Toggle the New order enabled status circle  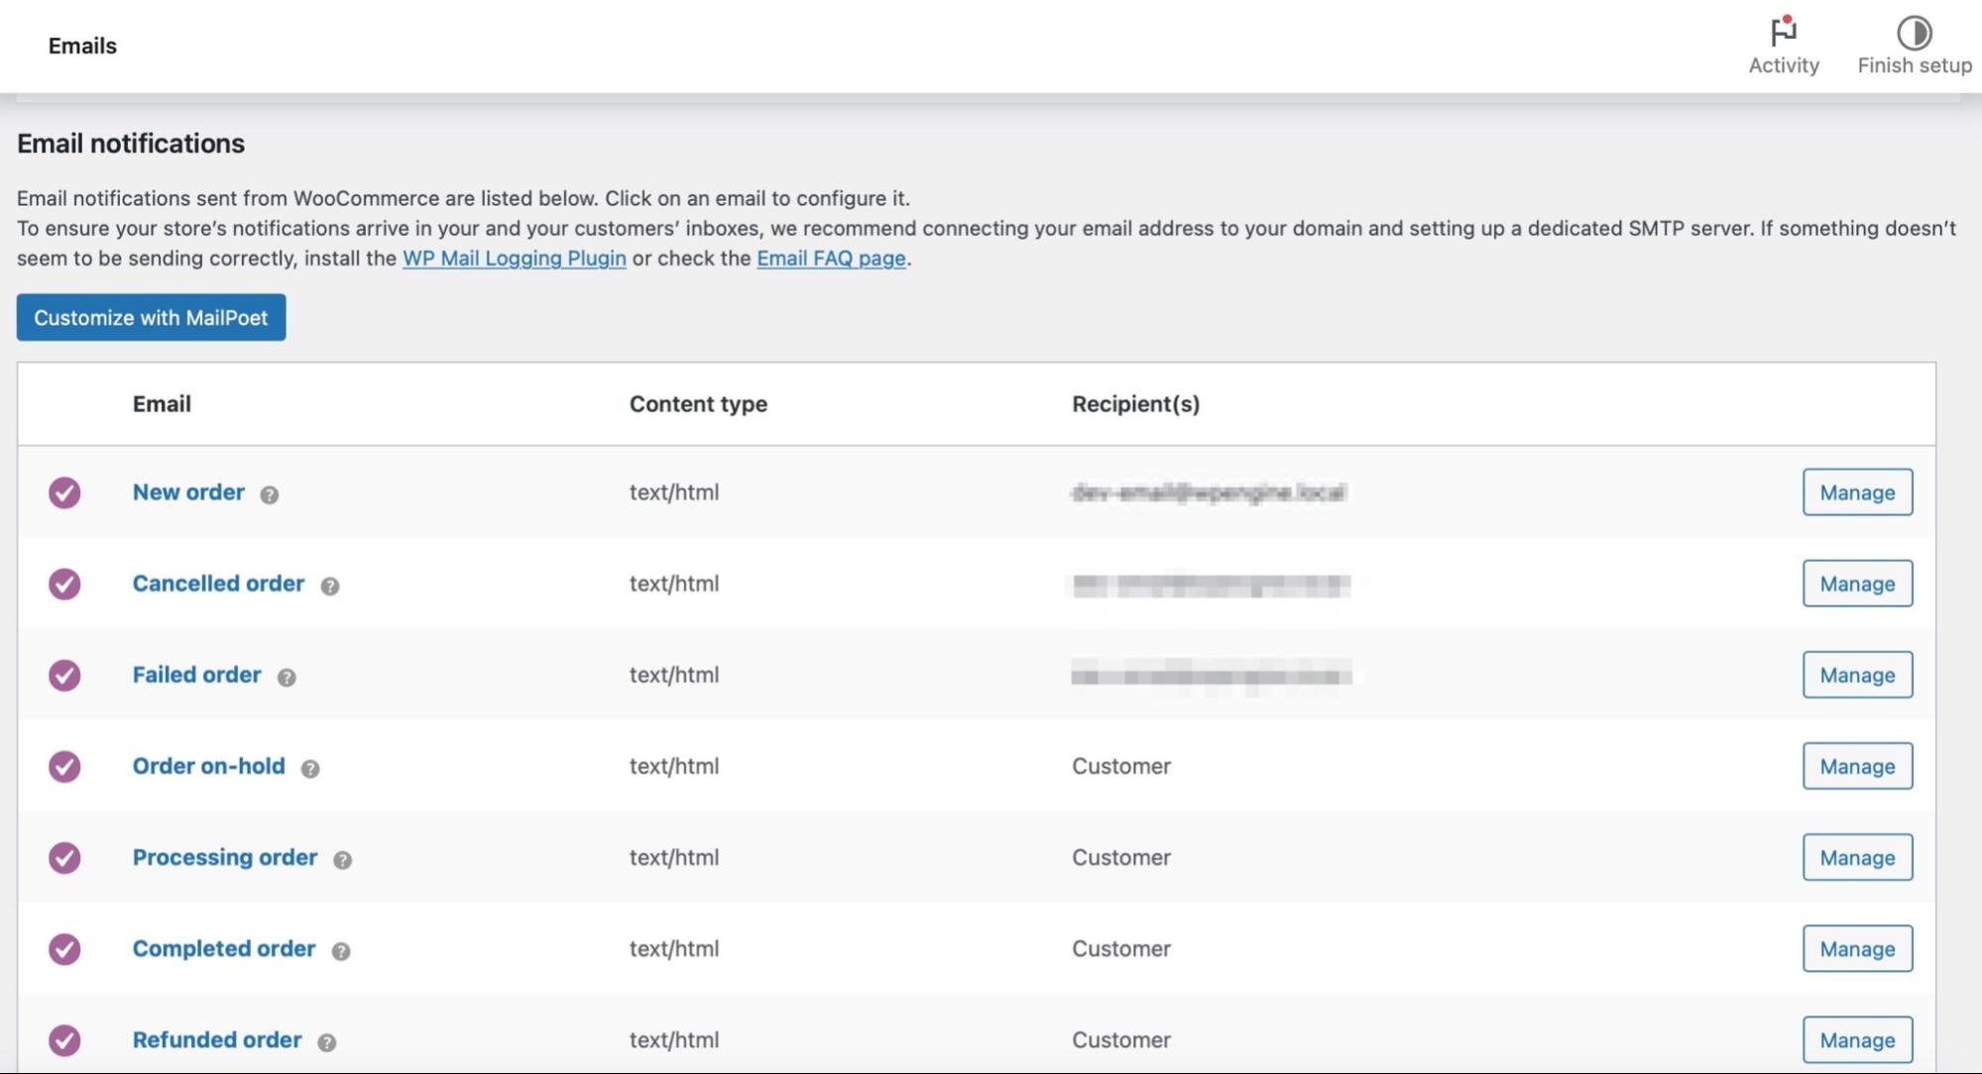63,491
